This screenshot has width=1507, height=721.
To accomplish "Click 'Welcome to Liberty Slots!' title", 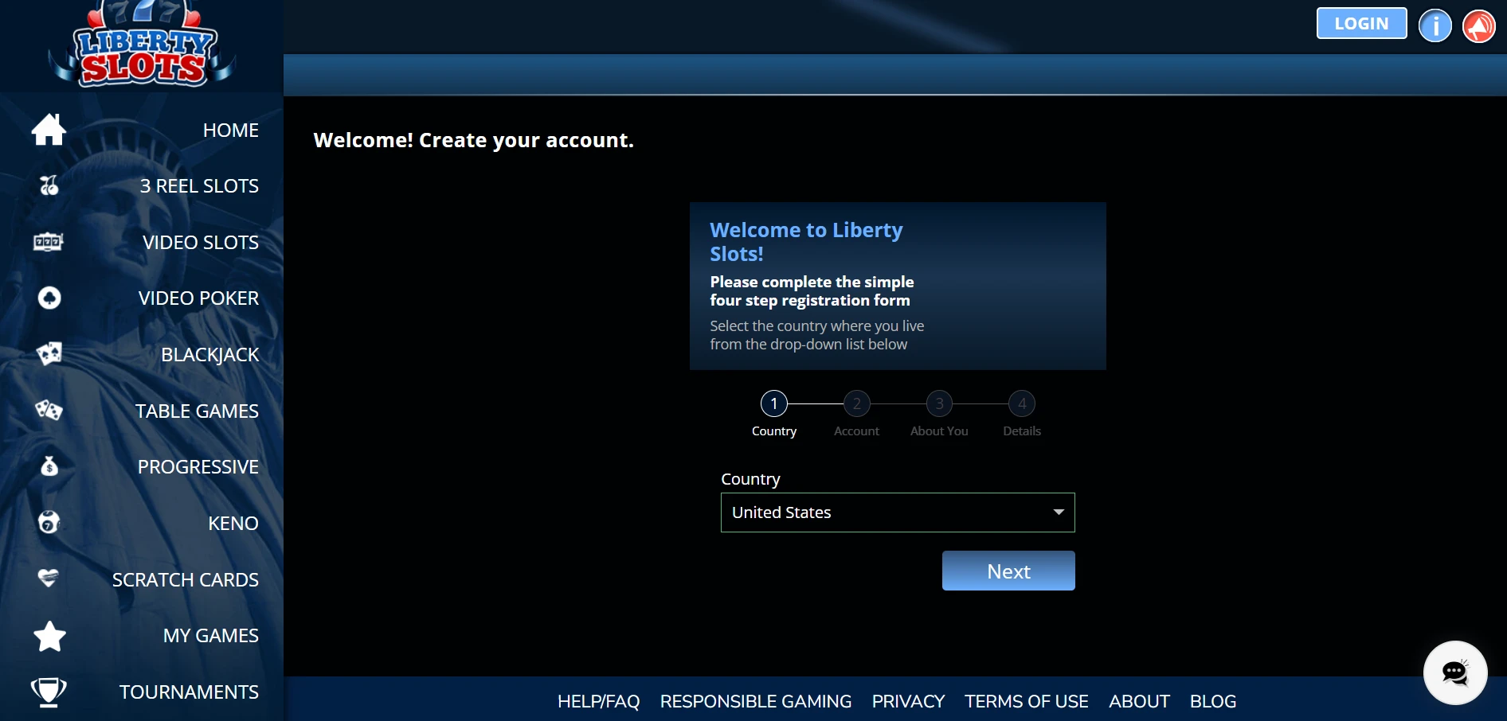I will pyautogui.click(x=806, y=241).
